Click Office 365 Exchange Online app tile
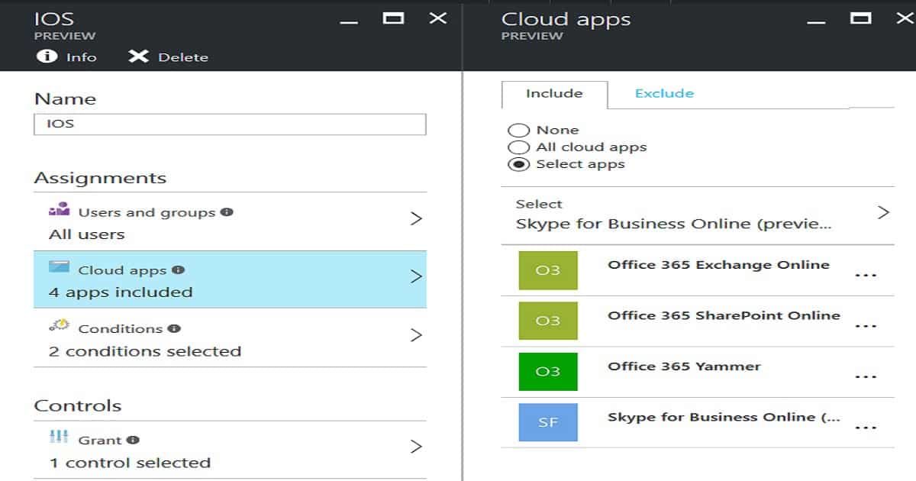 (548, 270)
